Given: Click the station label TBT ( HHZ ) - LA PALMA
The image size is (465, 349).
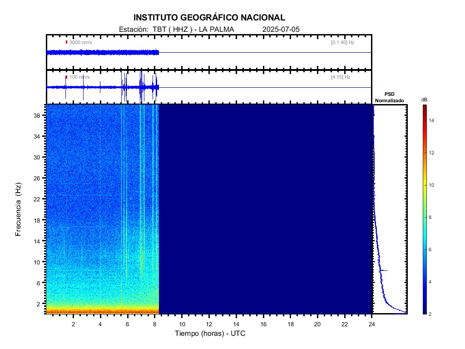Looking at the screenshot, I should tap(193, 30).
